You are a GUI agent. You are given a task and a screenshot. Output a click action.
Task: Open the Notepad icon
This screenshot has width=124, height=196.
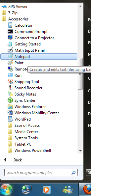click(x=10, y=56)
